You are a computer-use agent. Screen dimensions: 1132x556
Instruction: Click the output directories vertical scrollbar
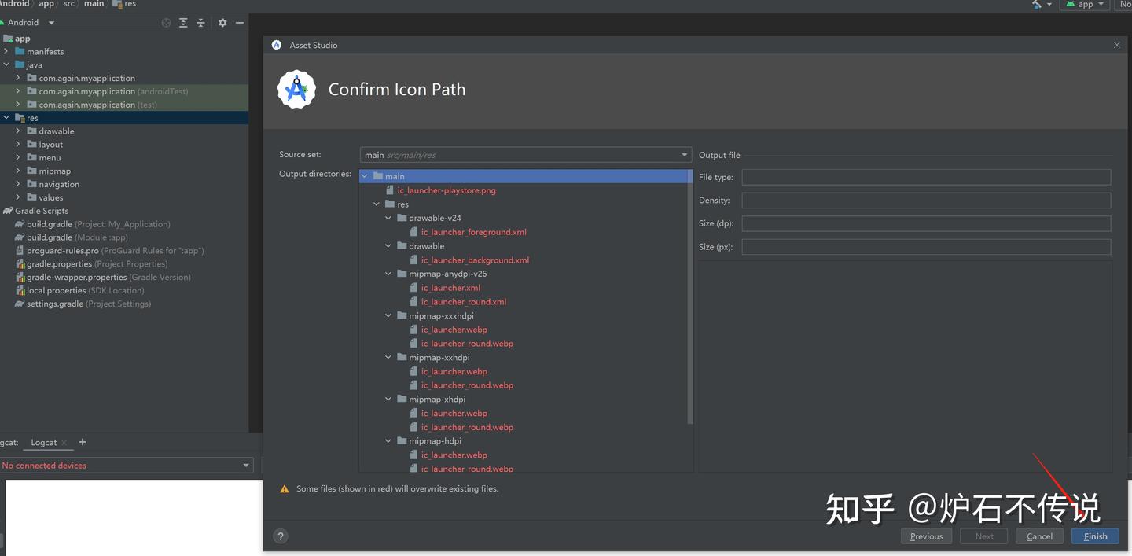pyautogui.click(x=690, y=297)
